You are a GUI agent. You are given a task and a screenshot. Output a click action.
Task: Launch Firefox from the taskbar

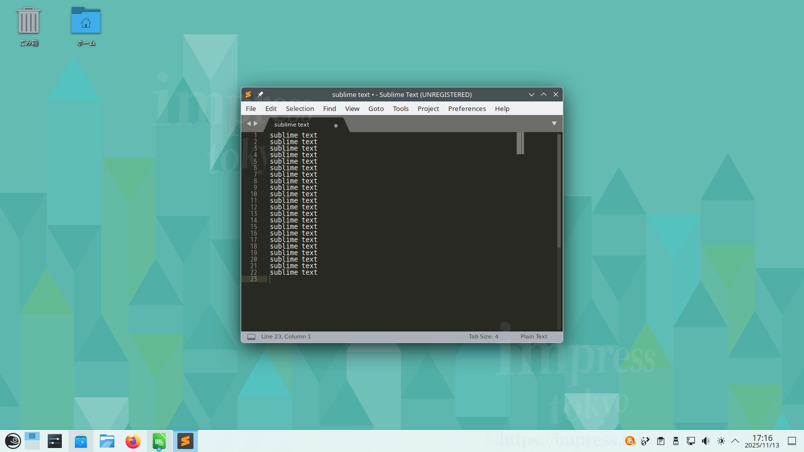(133, 441)
